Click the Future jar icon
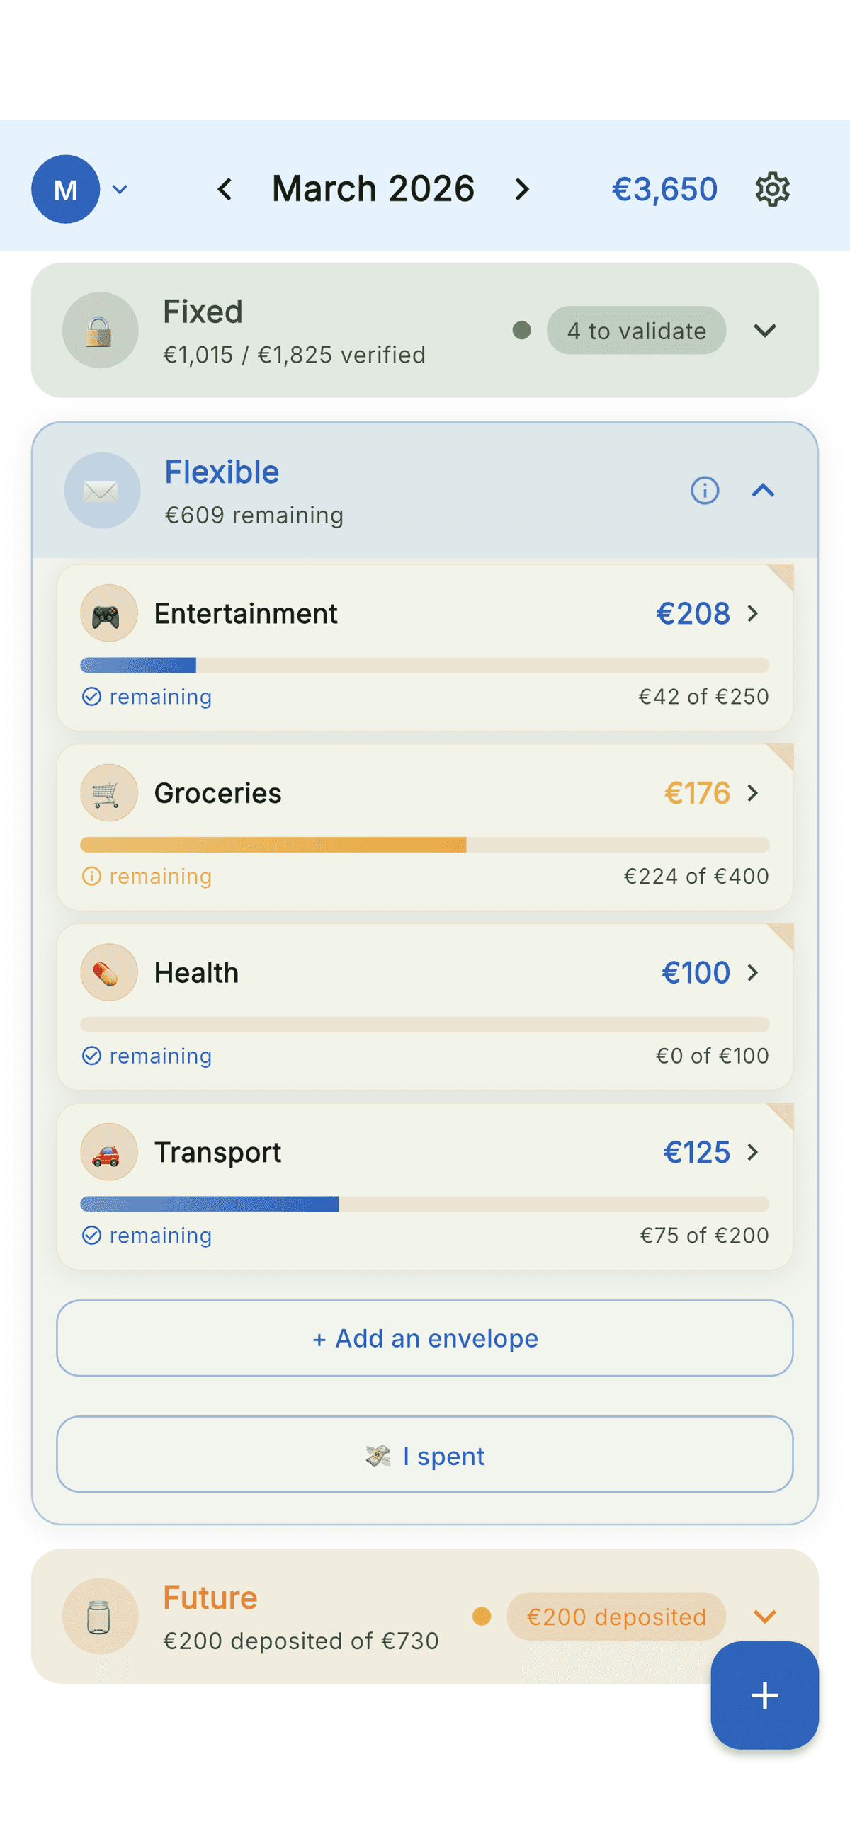This screenshot has height=1846, width=850. point(101,1617)
